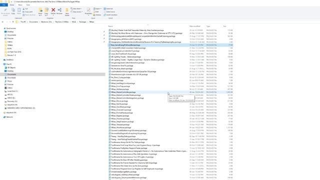The height and width of the screenshot is (180, 320).
Task: Click This PC in the breadcrumb
Action: coord(23,22)
